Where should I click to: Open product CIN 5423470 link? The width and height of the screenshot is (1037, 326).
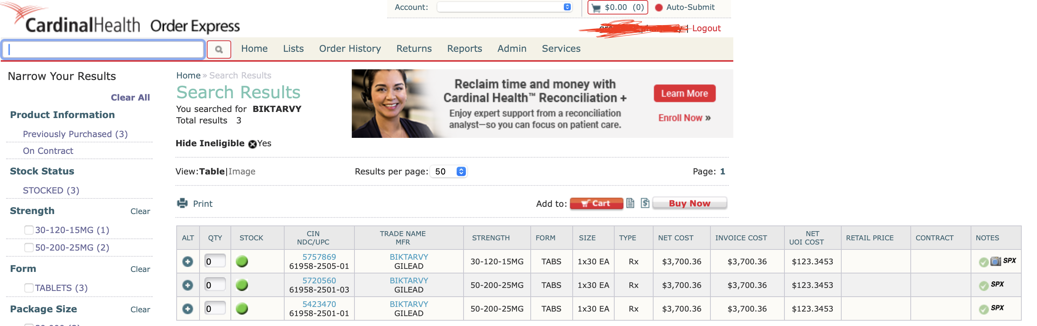click(x=319, y=304)
